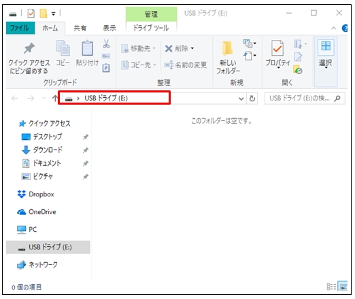Click the 削除 (Delete) button
The height and width of the screenshot is (299, 355).
tap(180, 48)
